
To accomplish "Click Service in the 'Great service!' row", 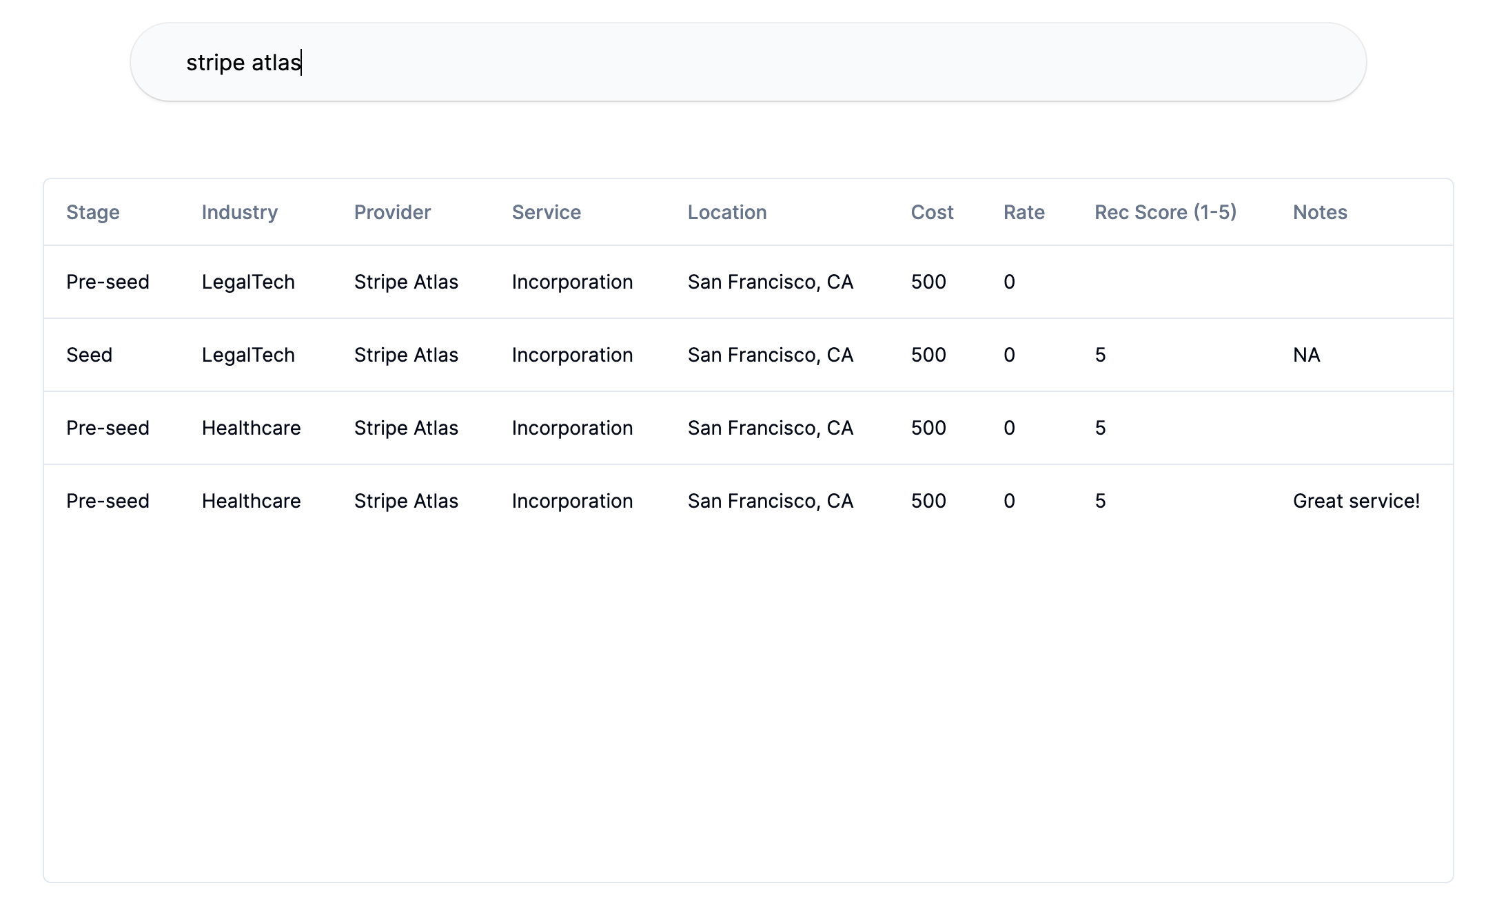I will pos(572,501).
